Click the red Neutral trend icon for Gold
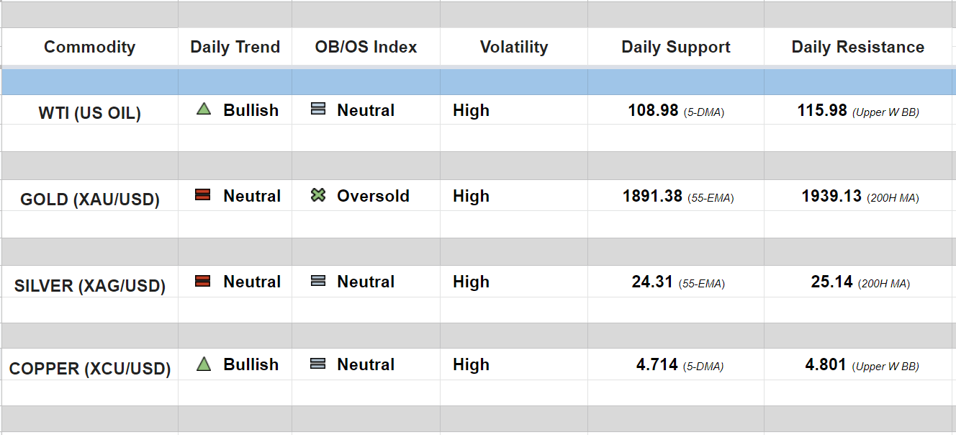The image size is (956, 435). tap(203, 195)
